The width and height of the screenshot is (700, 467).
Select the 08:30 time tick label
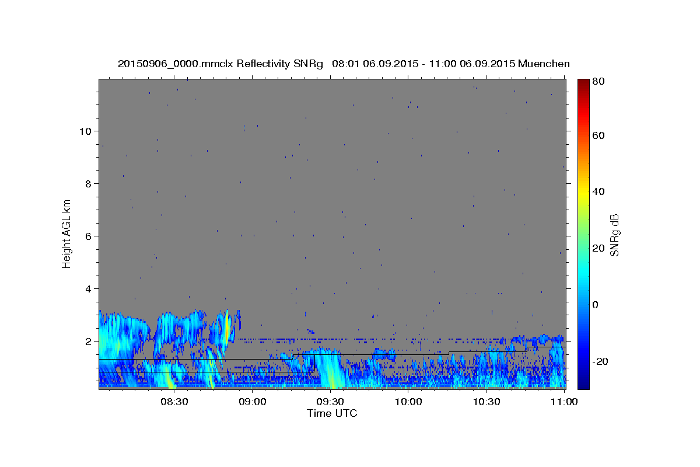(174, 402)
